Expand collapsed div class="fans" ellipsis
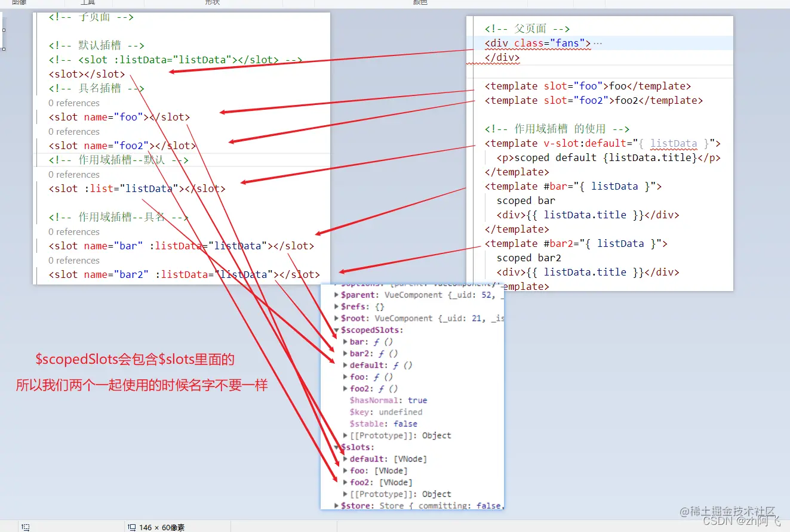 click(x=598, y=44)
